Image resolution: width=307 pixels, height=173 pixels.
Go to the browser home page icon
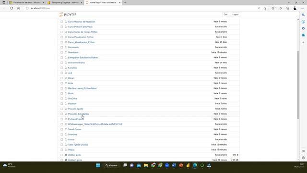[18, 8]
